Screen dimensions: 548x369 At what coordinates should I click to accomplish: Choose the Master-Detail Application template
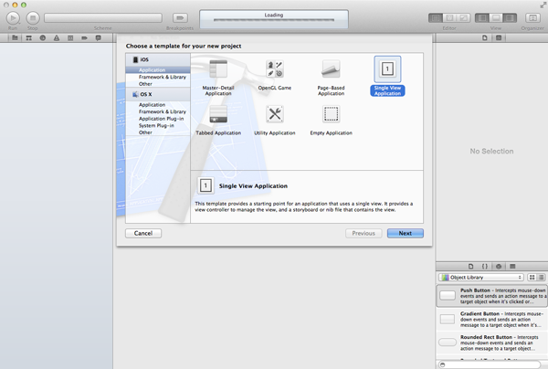[218, 78]
